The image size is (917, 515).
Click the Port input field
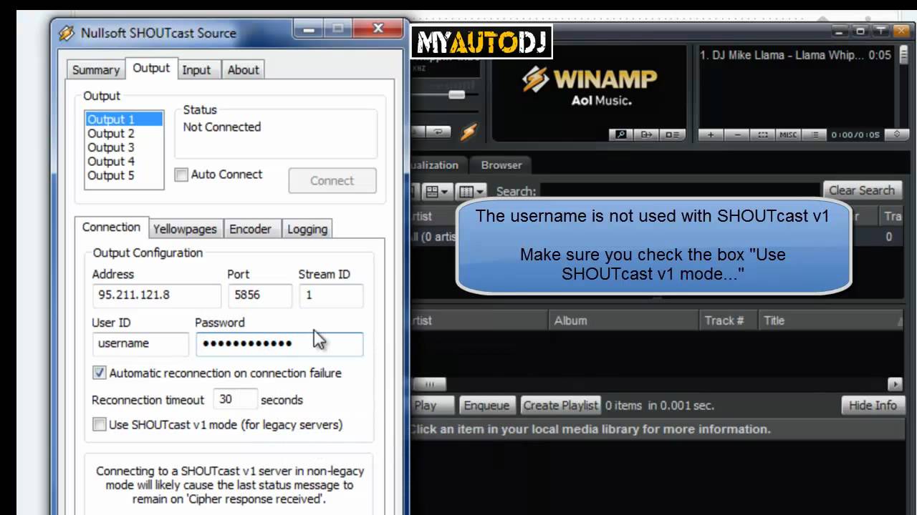click(x=259, y=295)
